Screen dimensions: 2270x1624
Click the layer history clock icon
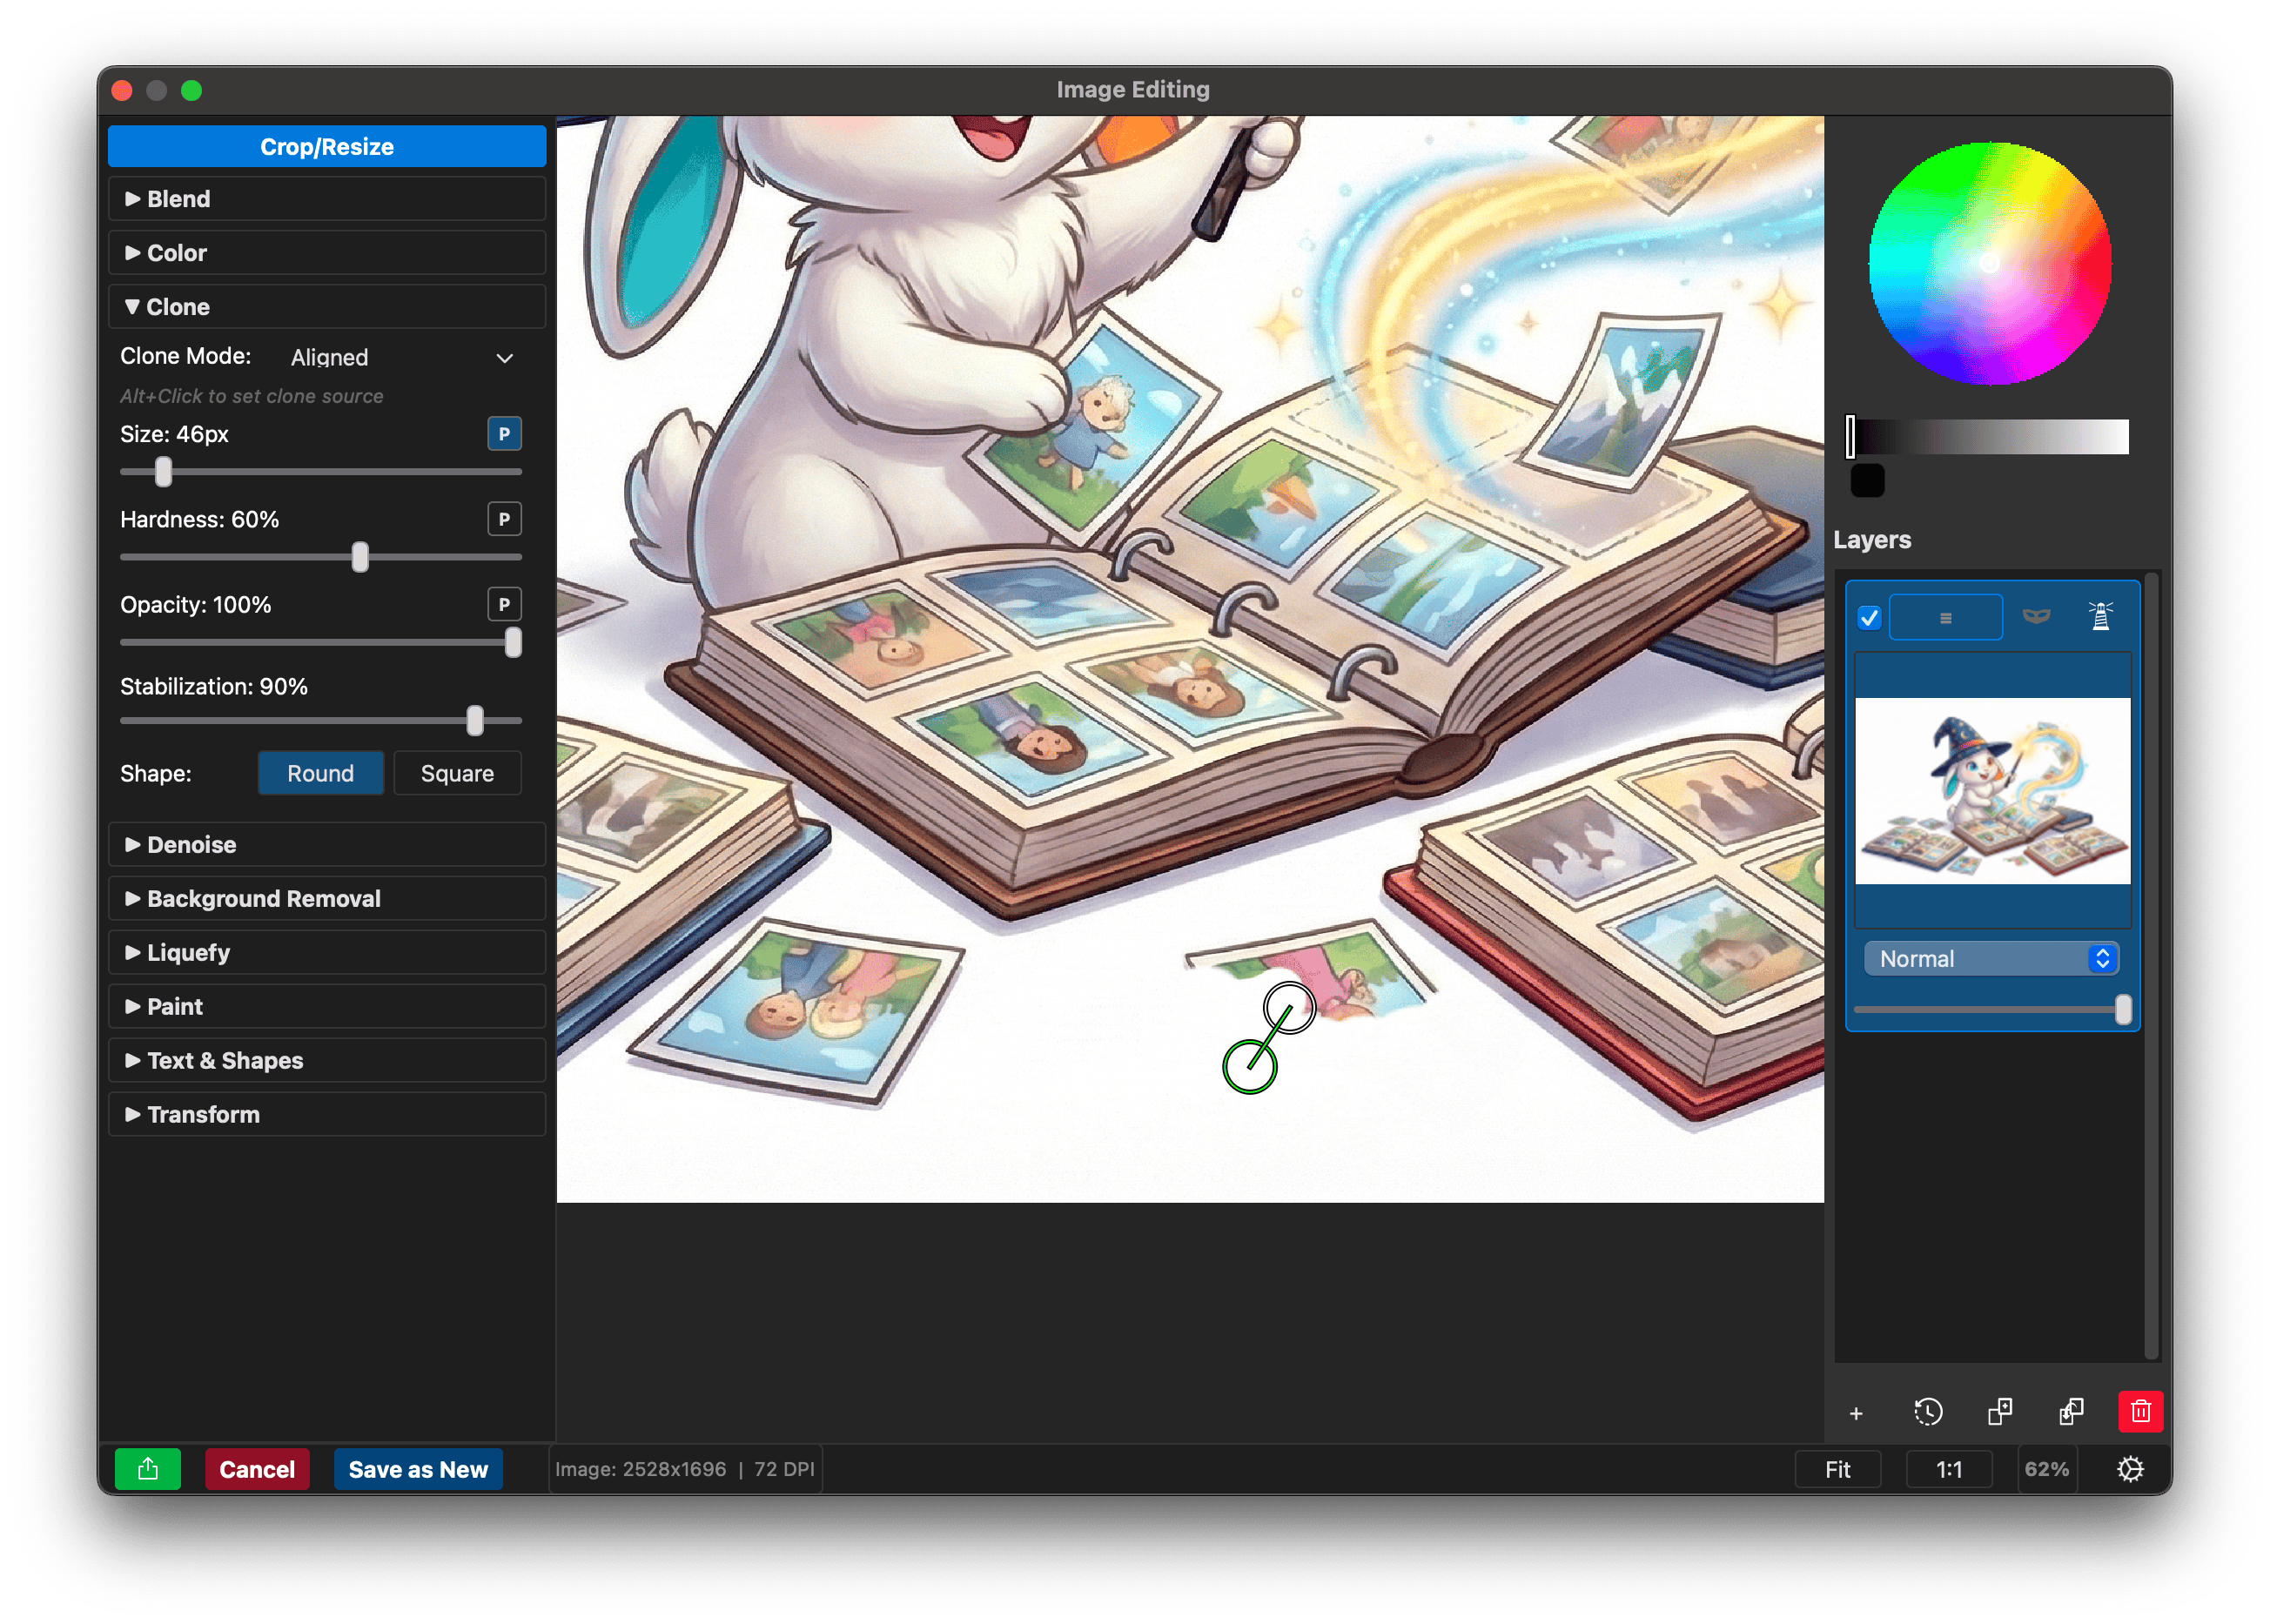click(1927, 1411)
